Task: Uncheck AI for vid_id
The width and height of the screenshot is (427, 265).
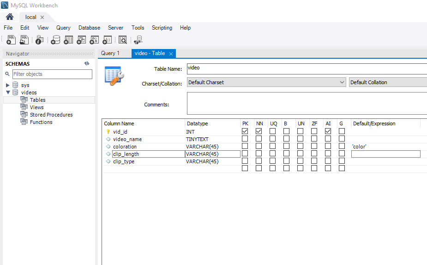Action: click(328, 131)
